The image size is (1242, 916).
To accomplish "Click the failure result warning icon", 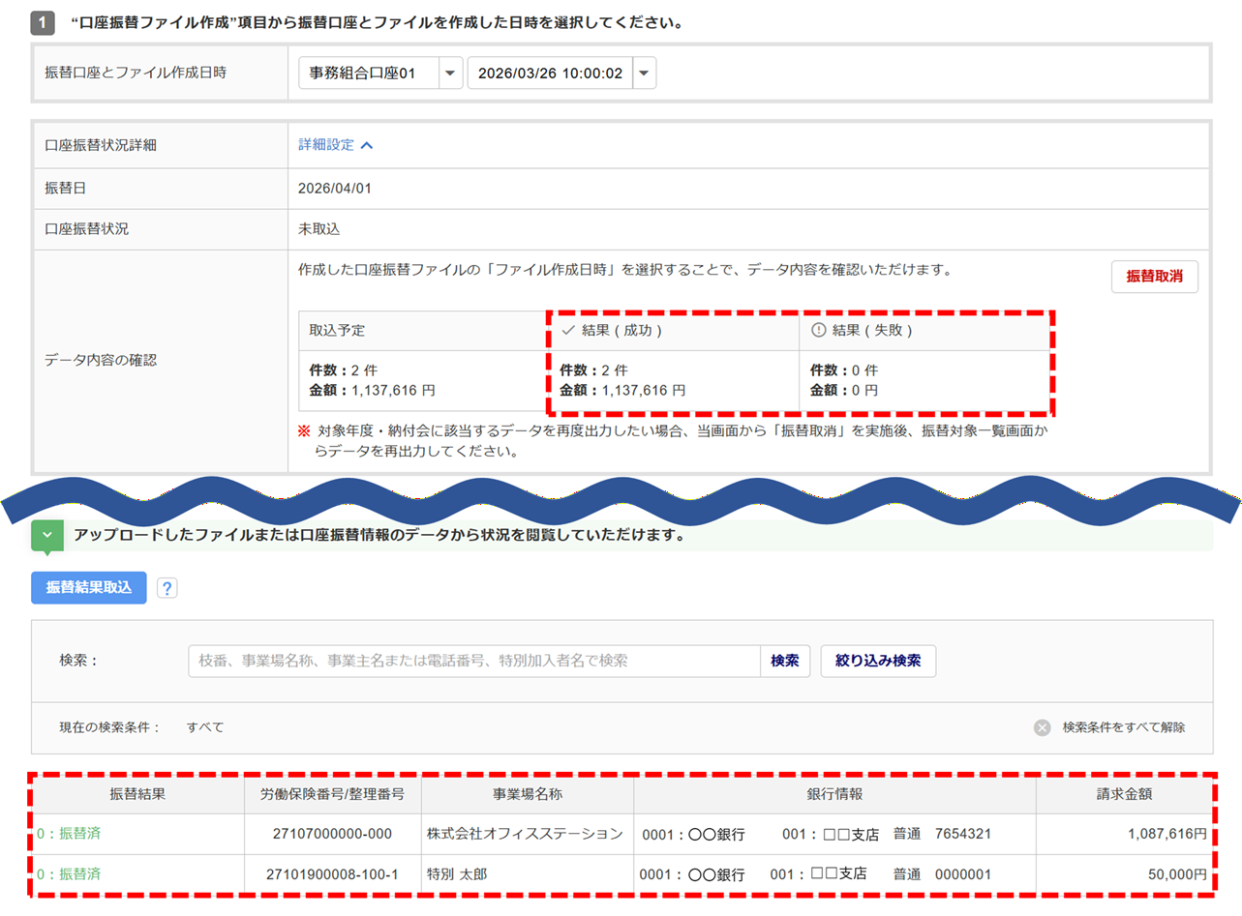I will coord(818,331).
